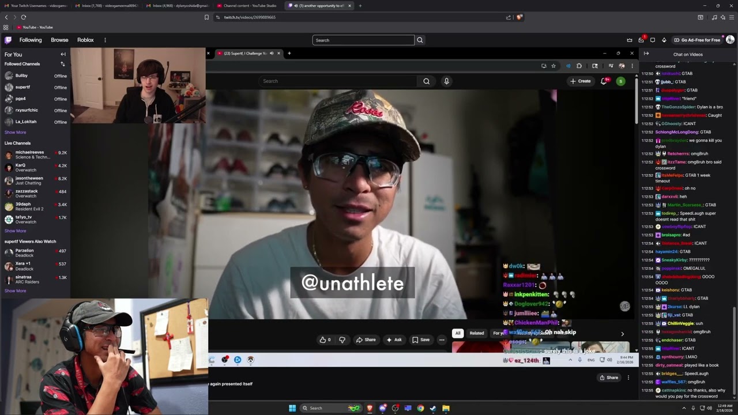Open the Browse tab in Twitch

click(59, 40)
